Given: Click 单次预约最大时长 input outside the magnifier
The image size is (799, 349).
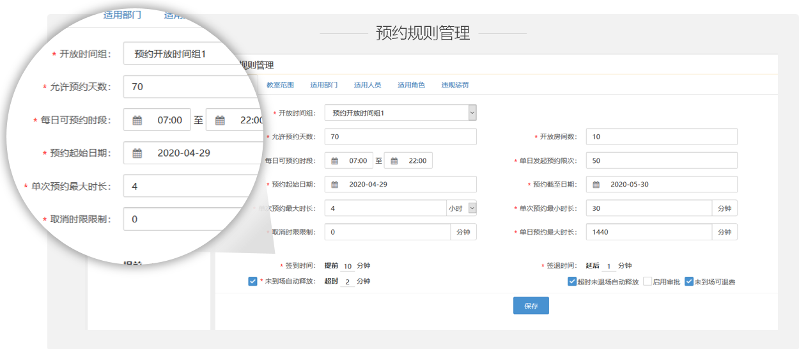Looking at the screenshot, I should tap(385, 208).
